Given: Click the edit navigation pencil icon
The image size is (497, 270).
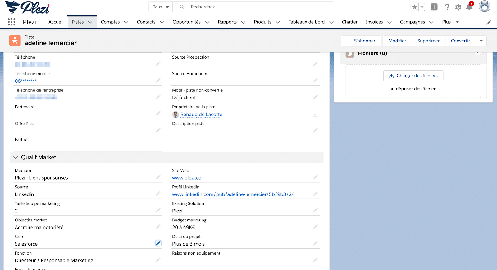Looking at the screenshot, I should point(489,22).
